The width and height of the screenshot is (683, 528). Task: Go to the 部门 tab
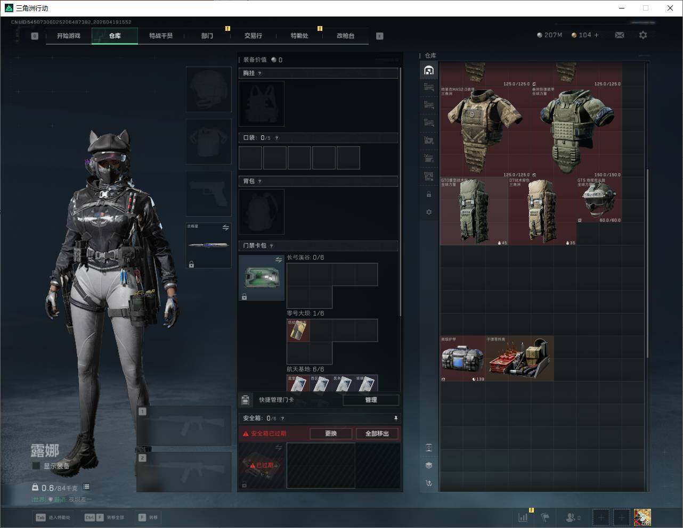pyautogui.click(x=207, y=36)
